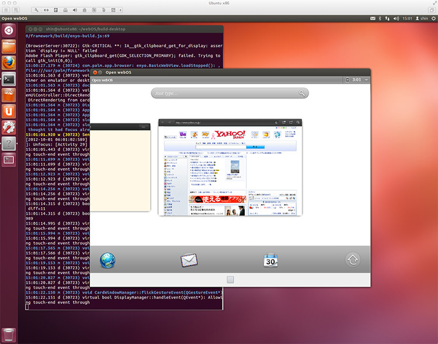Click the red 使える banner in browser card
Screen dimensions: 438x344
(218, 199)
